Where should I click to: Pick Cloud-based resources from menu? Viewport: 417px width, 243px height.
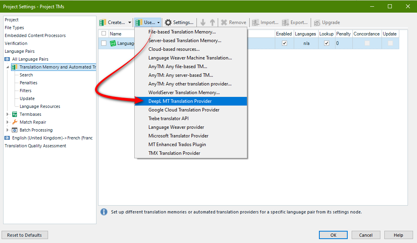(x=191, y=49)
